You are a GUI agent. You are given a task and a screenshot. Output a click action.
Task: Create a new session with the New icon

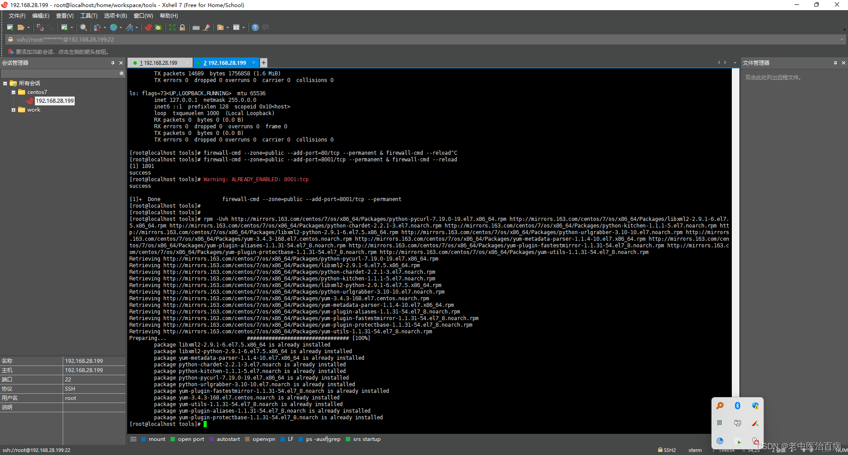point(10,27)
